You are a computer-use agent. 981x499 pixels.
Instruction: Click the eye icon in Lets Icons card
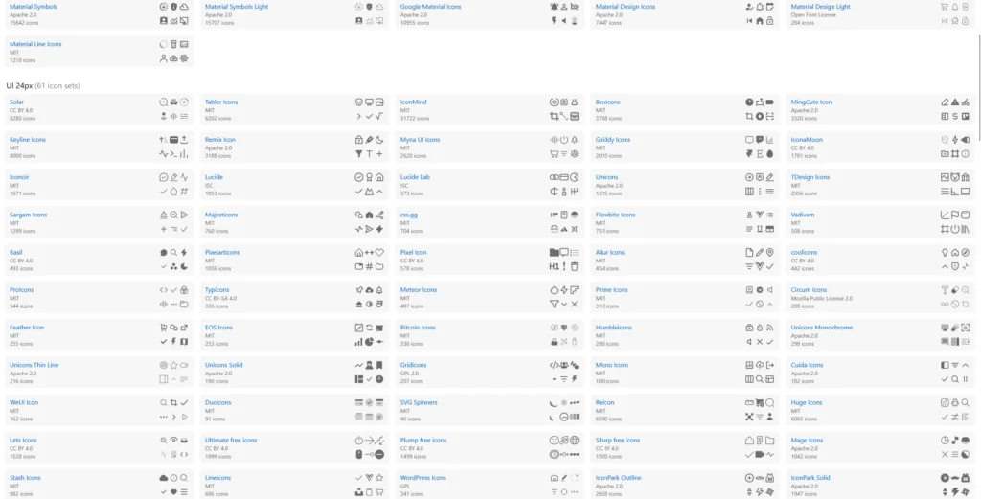point(174,440)
